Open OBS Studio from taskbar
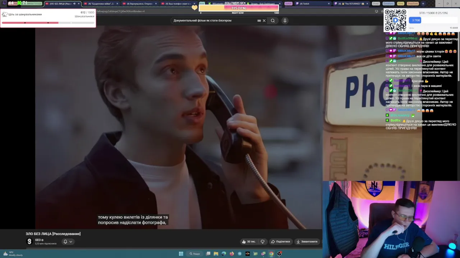Screen dimensions: 460x258 [x=279, y=254]
